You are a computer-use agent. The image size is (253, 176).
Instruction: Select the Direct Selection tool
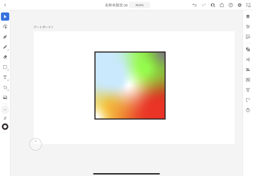pos(5,27)
